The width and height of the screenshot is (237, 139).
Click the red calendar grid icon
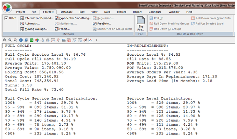tap(69, 40)
